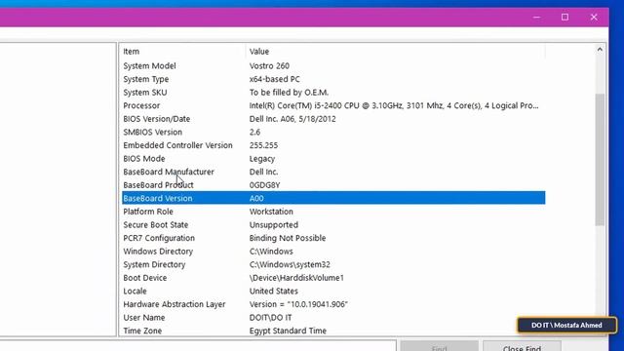Viewport: 624px width, 351px height.
Task: Click the x64-based PC value
Action: point(275,79)
